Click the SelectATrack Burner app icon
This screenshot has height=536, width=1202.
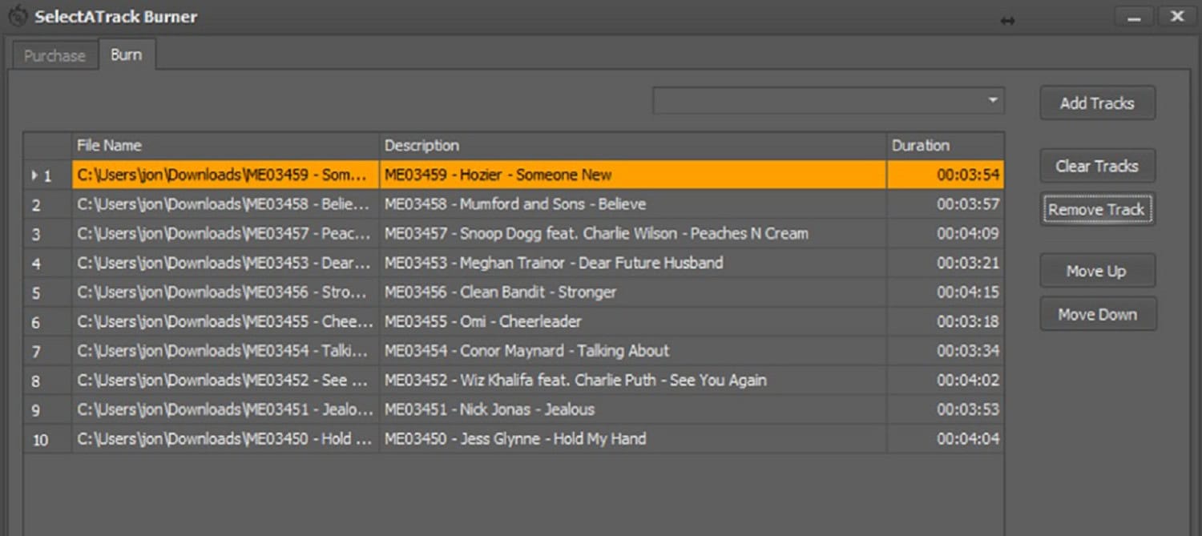(x=17, y=16)
